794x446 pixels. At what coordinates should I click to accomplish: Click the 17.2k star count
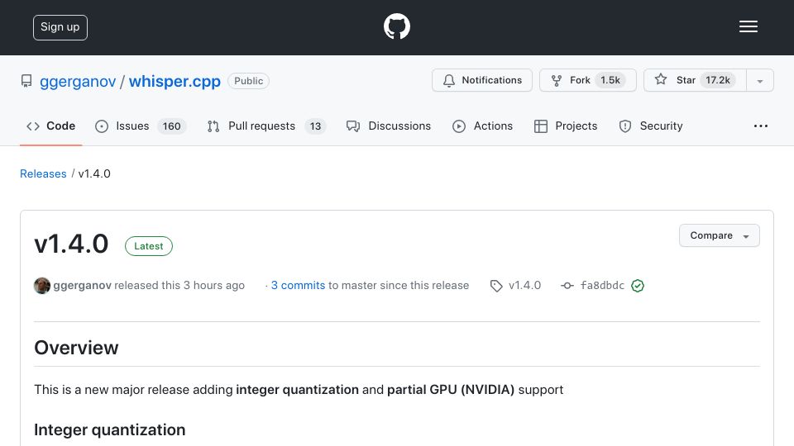click(718, 80)
